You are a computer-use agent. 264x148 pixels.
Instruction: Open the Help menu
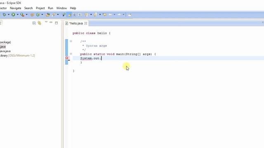point(73,8)
